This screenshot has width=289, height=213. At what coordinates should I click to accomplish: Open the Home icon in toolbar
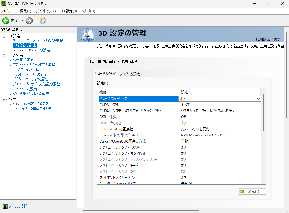pos(43,21)
